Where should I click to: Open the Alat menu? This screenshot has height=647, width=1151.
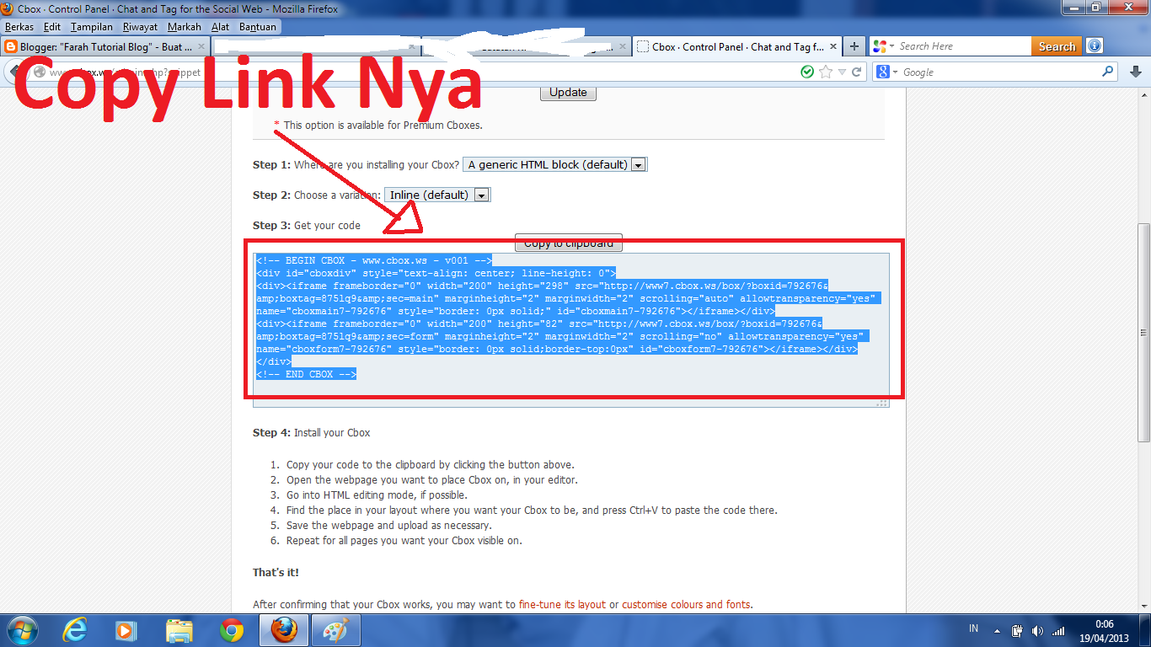[x=221, y=27]
